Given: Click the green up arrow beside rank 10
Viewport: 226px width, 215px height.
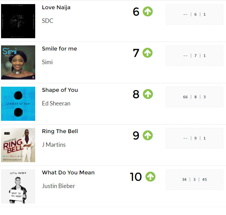Looking at the screenshot, I should click(x=150, y=177).
